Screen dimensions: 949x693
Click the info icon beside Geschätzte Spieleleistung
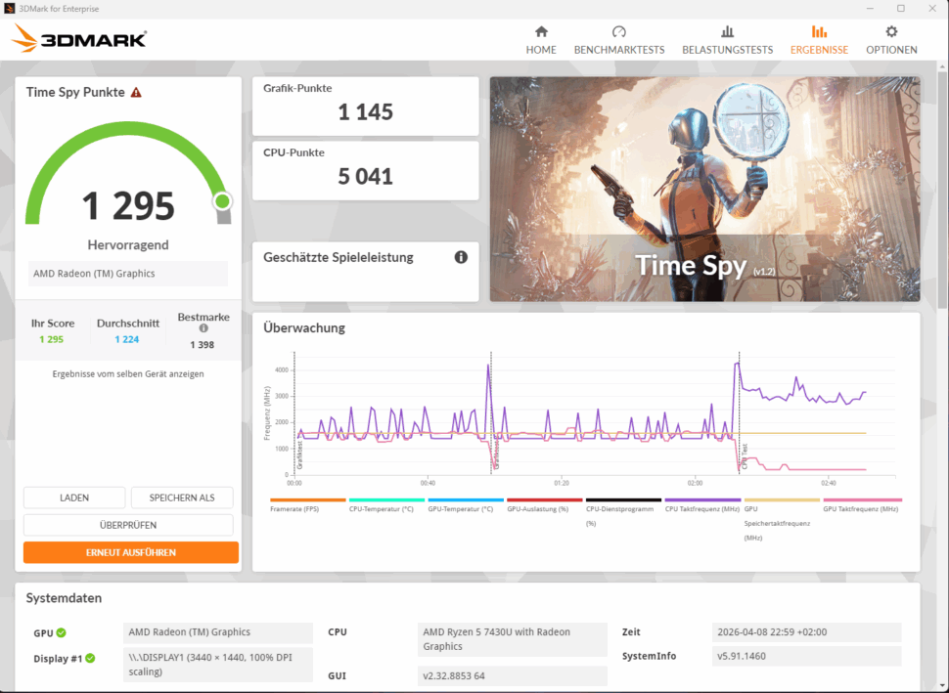pos(461,258)
